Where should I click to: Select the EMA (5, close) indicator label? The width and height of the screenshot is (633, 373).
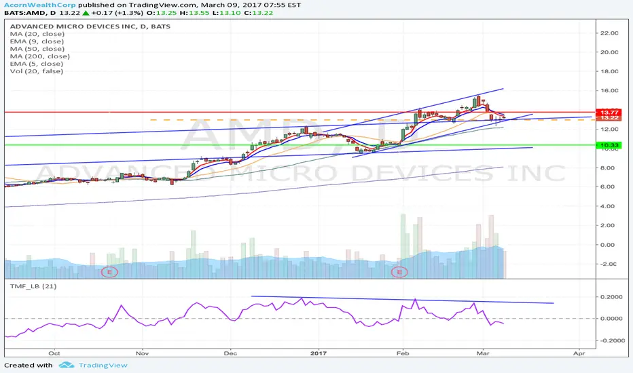(x=37, y=64)
